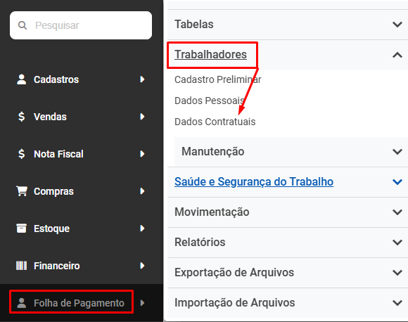Click the Vendas dollar sign icon
This screenshot has width=408, height=322.
pos(22,117)
